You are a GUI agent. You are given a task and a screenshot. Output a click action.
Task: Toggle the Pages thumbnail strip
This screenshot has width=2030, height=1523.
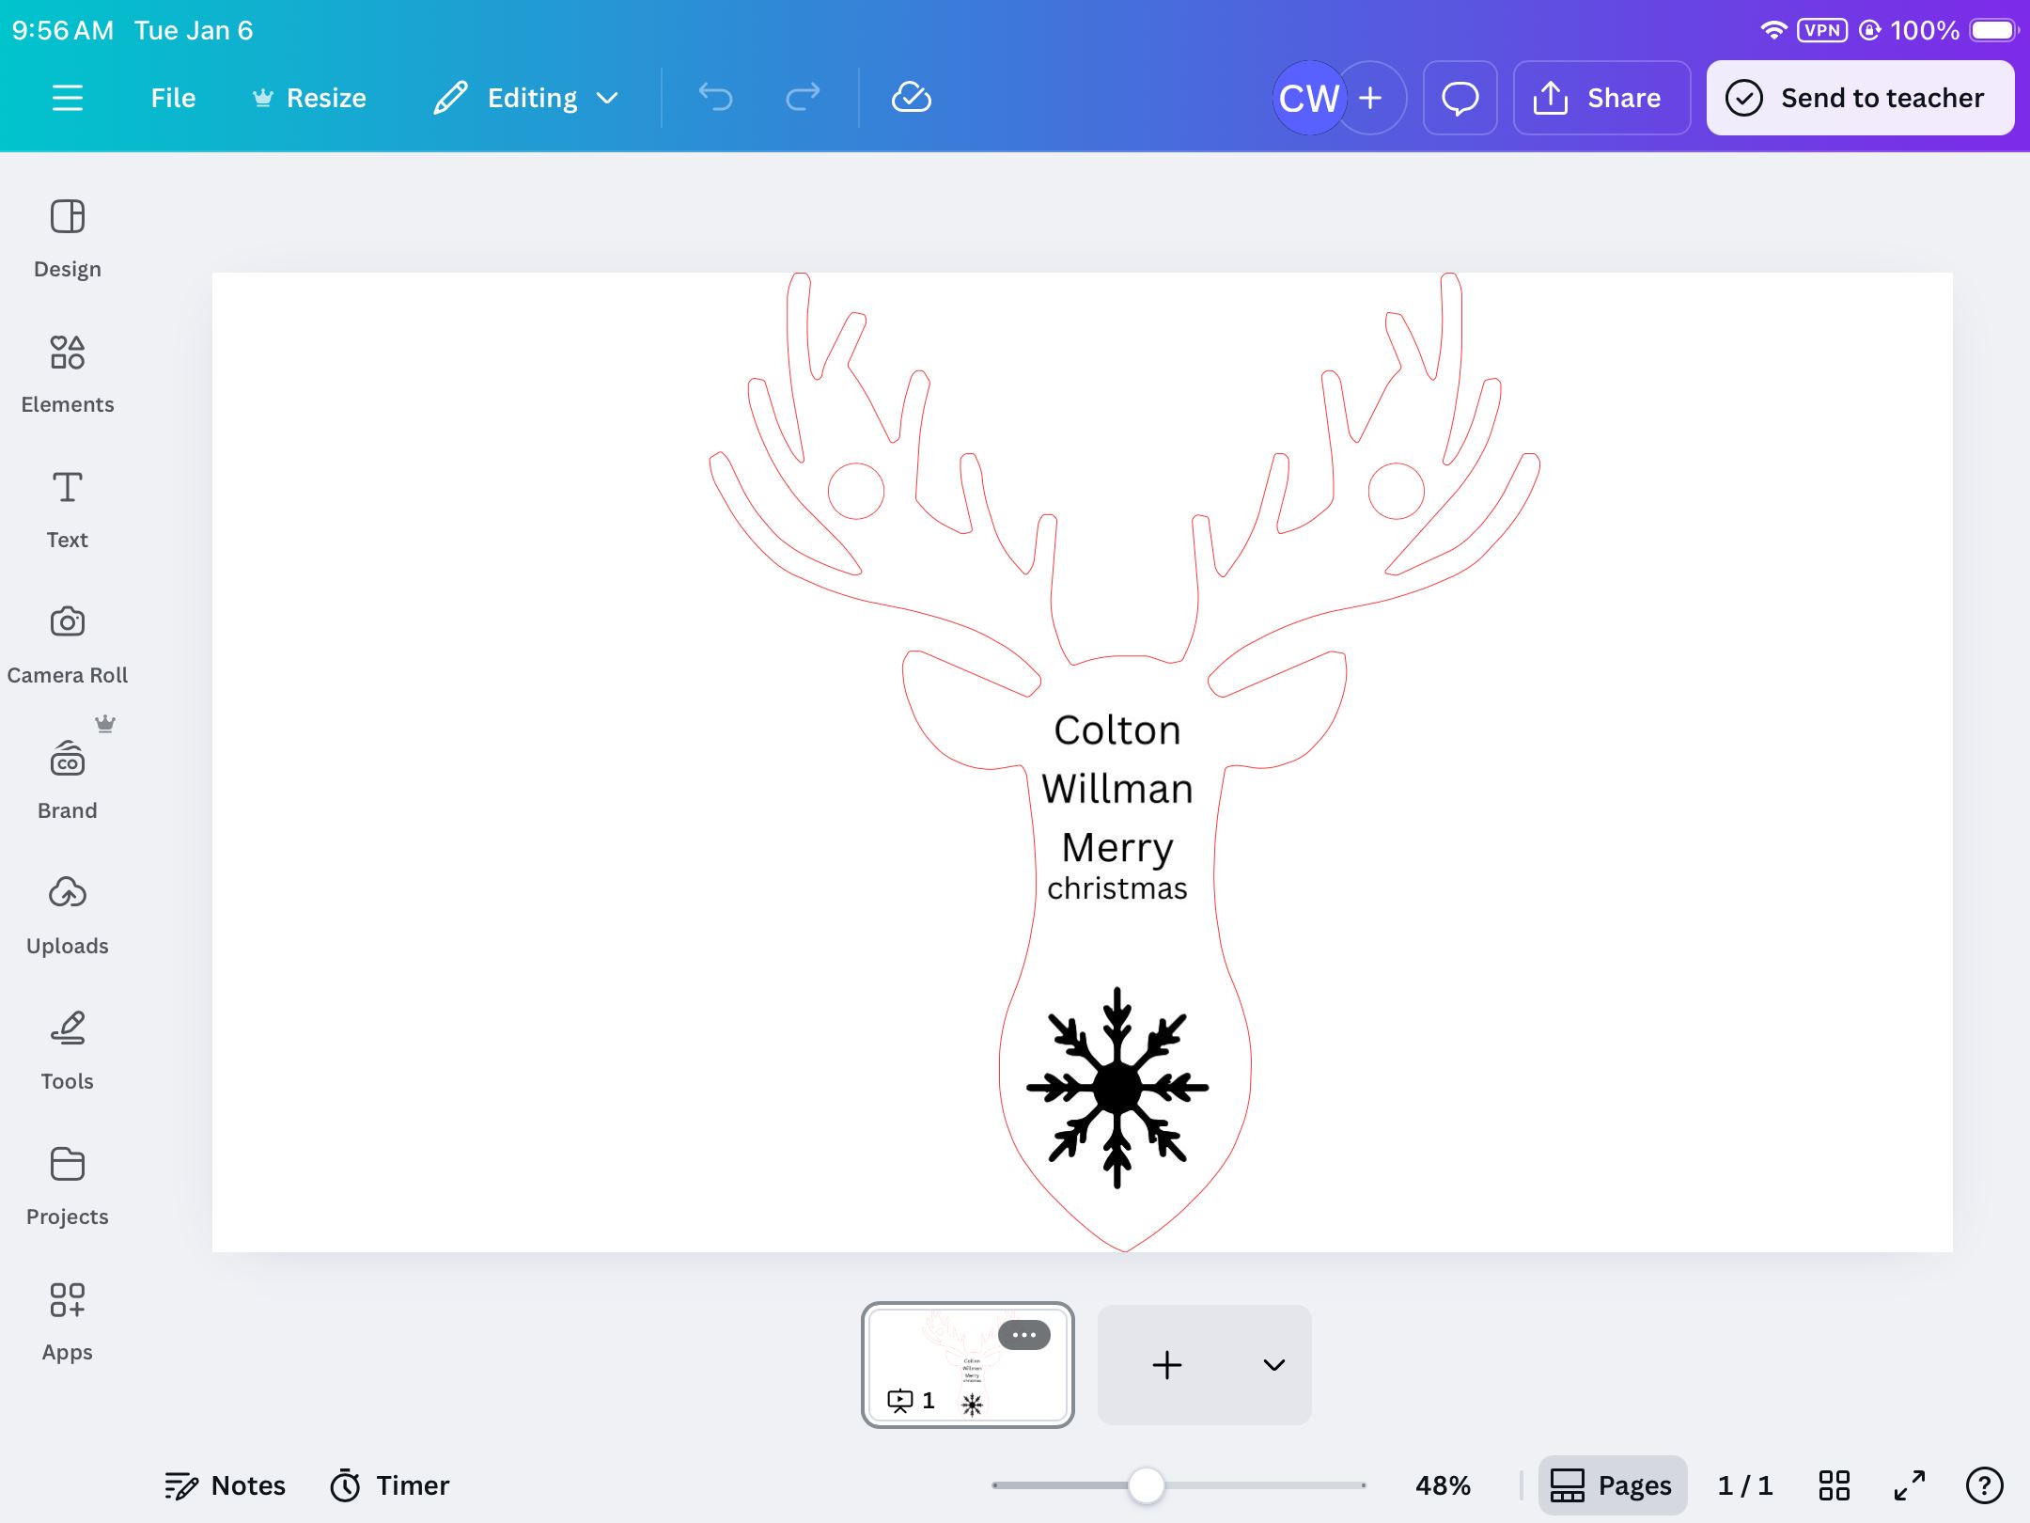click(1612, 1485)
